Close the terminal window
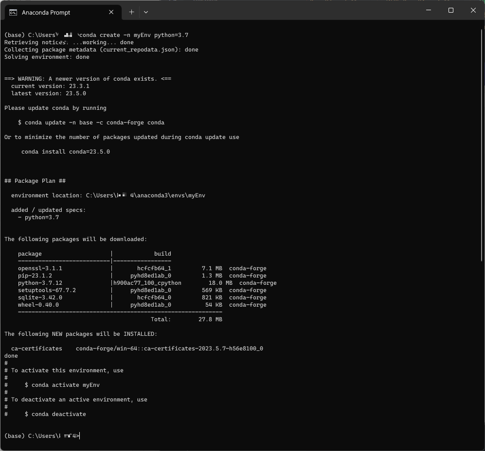Screen dimensions: 485x451 pos(473,10)
